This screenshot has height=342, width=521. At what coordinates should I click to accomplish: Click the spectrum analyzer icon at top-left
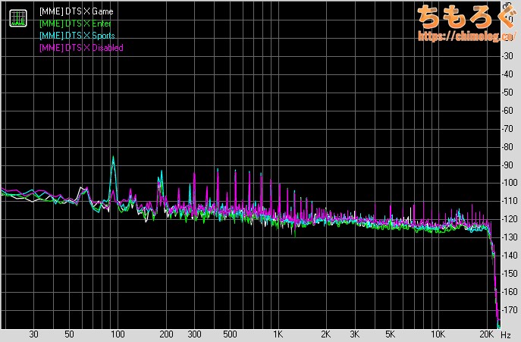(17, 17)
